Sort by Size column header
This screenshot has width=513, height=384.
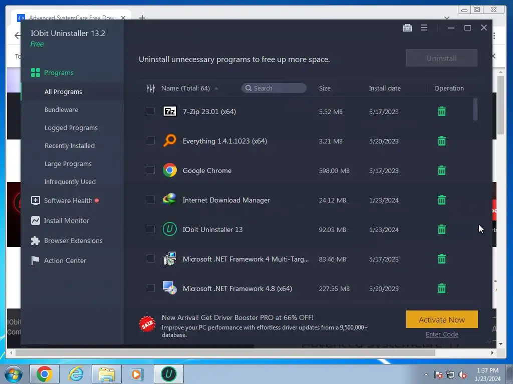[x=325, y=88]
